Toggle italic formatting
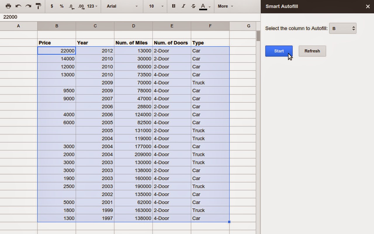The image size is (374, 234). click(183, 6)
